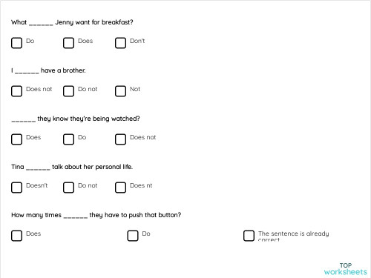
Task: Check 'The sentence is already correct' box
Action: click(249, 236)
